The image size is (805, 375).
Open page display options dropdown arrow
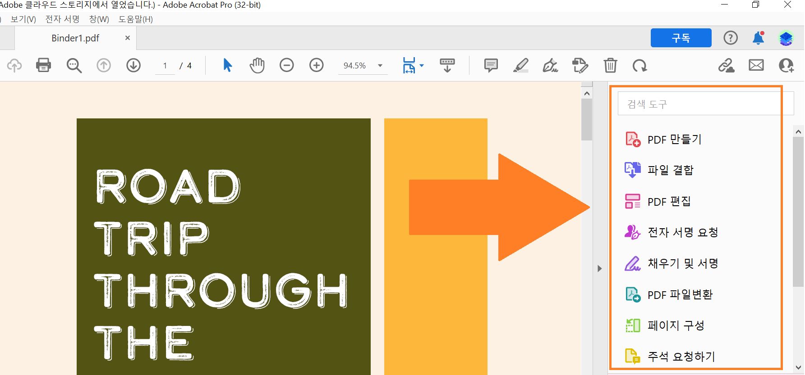[x=422, y=66]
